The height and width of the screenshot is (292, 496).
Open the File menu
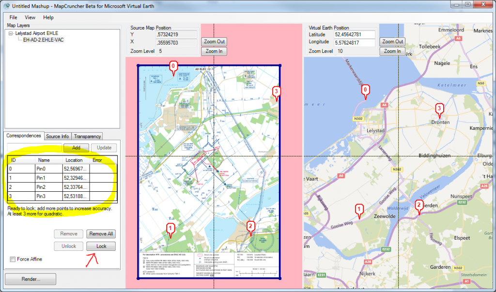[x=13, y=17]
